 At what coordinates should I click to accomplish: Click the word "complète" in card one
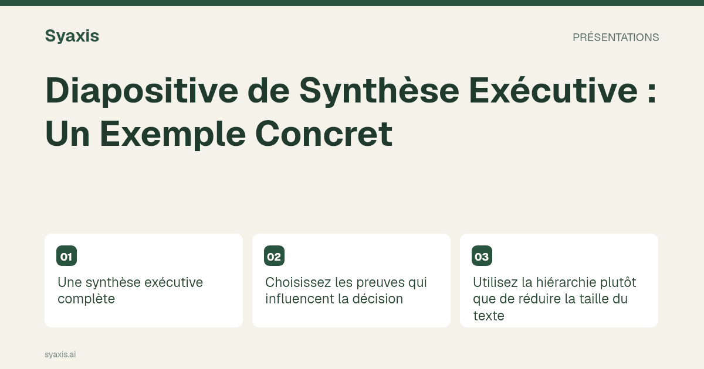(86, 299)
